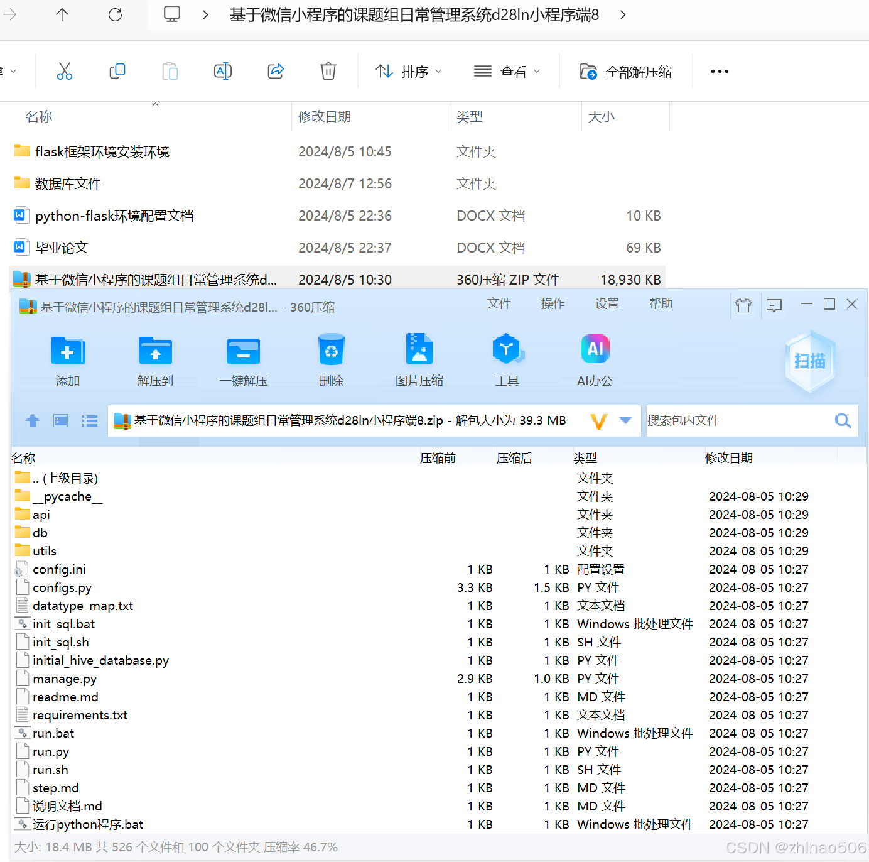This screenshot has height=862, width=869.
Task: Open the 排序 sort dropdown
Action: (x=409, y=72)
